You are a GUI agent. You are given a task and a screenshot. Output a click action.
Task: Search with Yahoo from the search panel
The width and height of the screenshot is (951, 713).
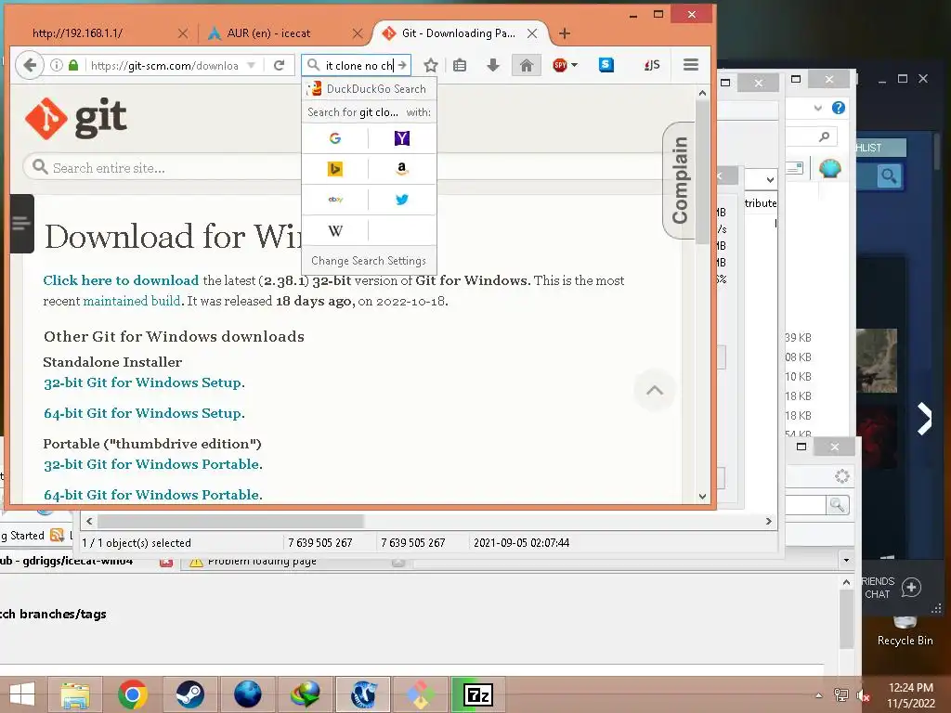[401, 138]
